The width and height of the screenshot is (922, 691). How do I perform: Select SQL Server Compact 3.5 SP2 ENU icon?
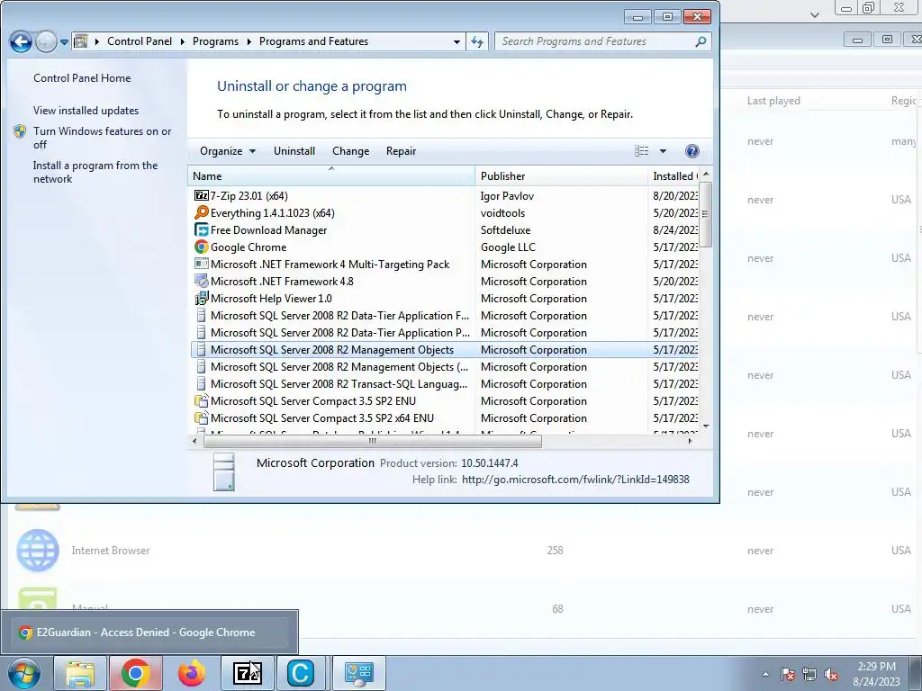tap(201, 400)
